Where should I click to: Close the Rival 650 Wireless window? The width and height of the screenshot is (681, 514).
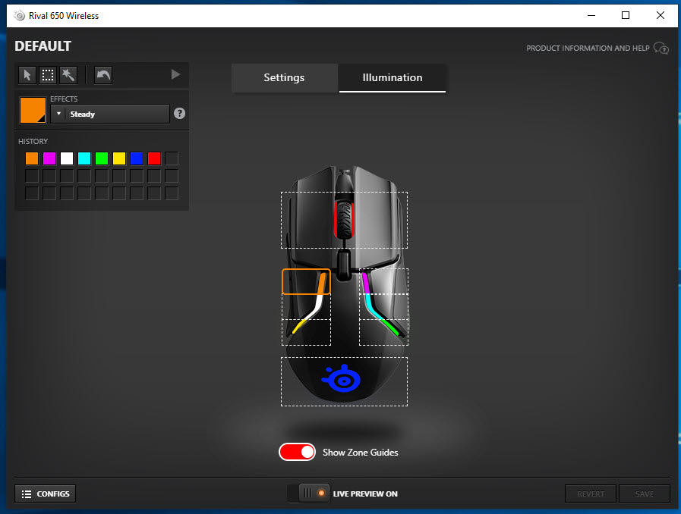tap(661, 16)
